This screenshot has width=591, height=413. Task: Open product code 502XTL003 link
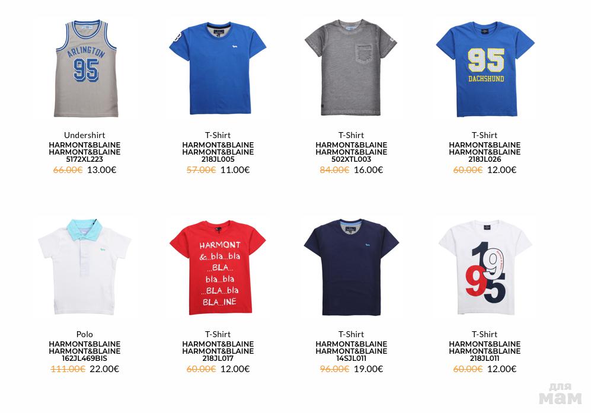[352, 159]
